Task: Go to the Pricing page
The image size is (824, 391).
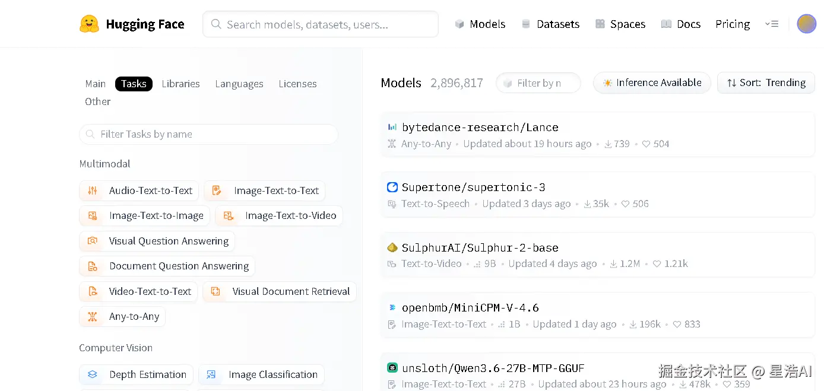Action: point(733,24)
